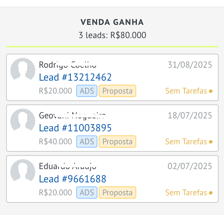Click the R$20.000 value on Lead #9661688
Screen dimensions: 224x215
click(x=55, y=193)
